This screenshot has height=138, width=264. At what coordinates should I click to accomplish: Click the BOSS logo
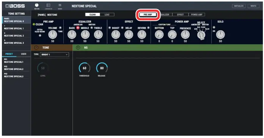pos(15,6)
